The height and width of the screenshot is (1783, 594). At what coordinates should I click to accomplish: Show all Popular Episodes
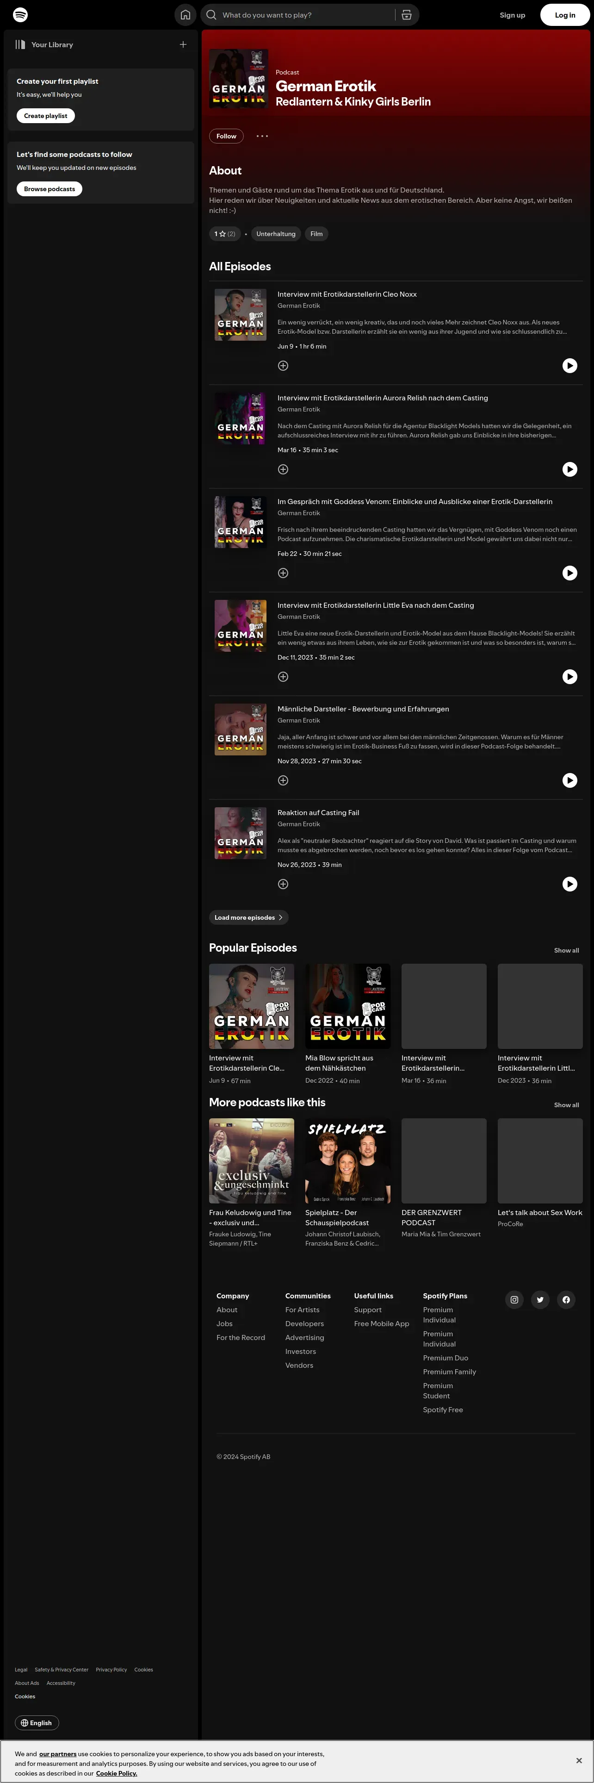tap(566, 950)
